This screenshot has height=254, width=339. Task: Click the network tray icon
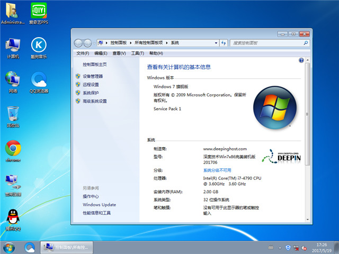click(296, 248)
